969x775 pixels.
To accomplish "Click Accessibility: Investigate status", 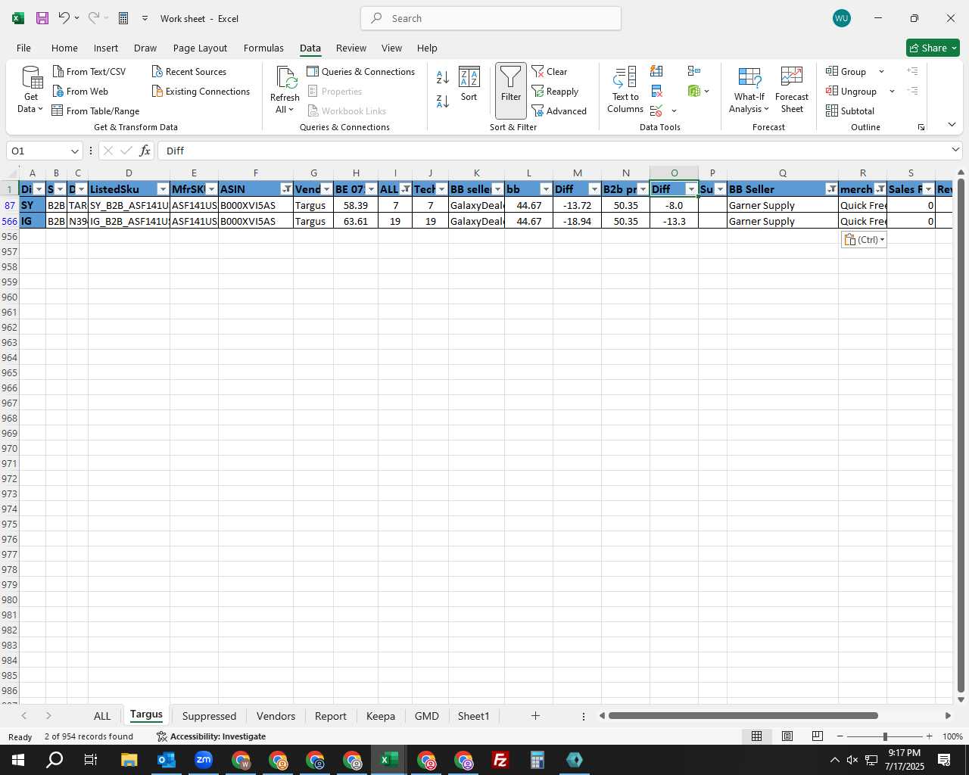I will 211,736.
